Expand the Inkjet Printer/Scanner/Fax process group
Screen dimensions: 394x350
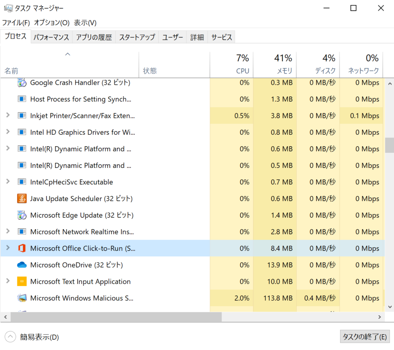pos(8,115)
